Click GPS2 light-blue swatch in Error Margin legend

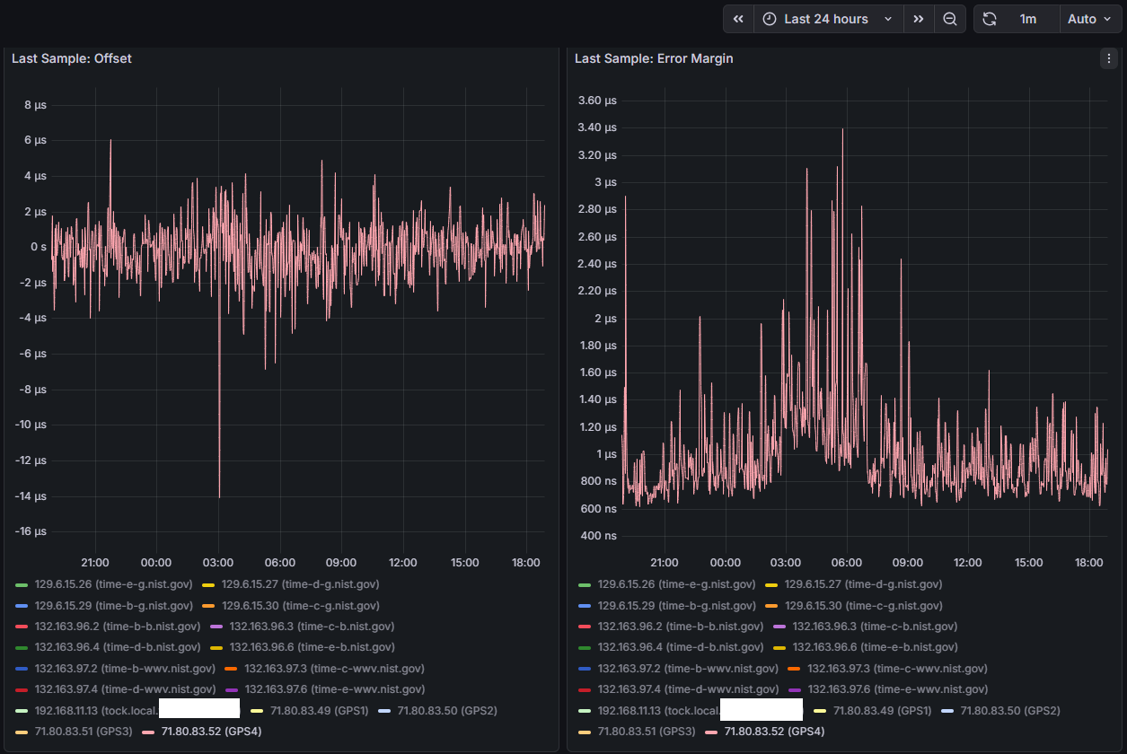[948, 712]
